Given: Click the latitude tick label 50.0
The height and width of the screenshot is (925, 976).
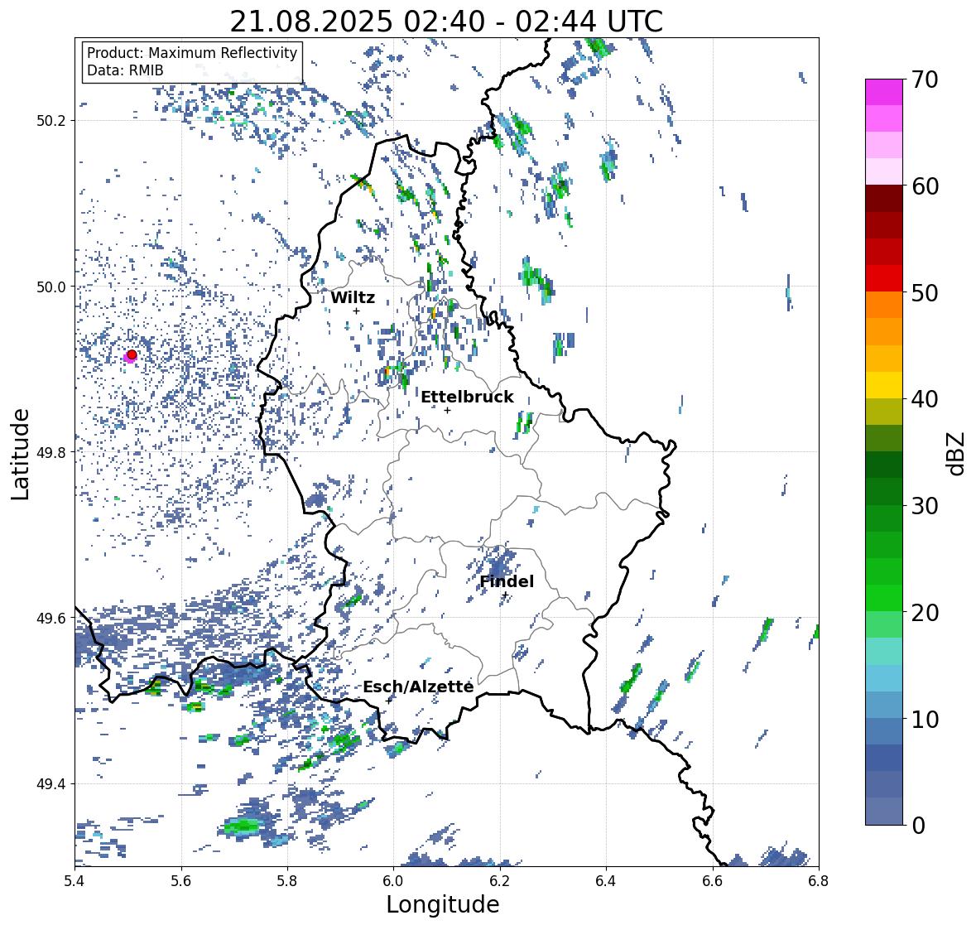Looking at the screenshot, I should tap(51, 287).
